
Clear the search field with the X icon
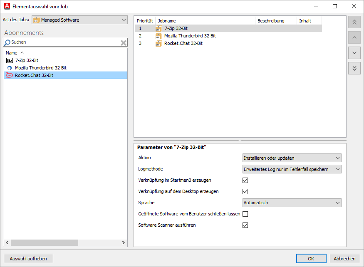coord(123,42)
